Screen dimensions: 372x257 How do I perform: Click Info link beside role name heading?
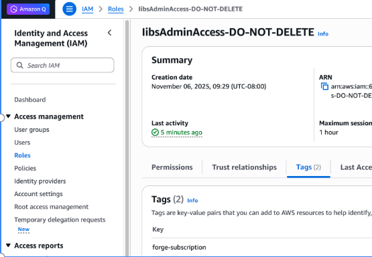pos(323,34)
